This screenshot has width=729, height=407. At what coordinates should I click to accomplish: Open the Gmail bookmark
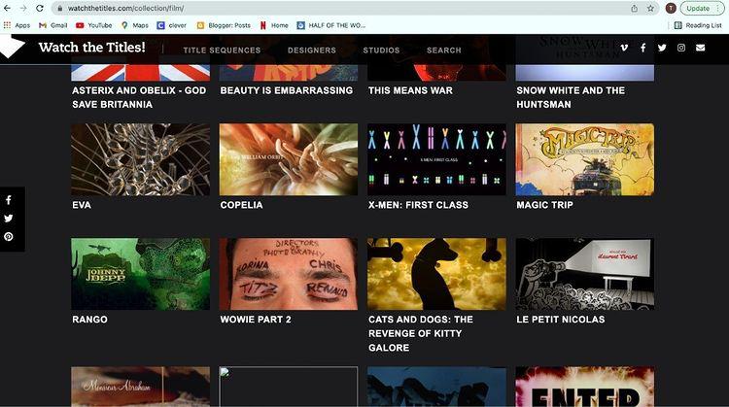[x=53, y=25]
